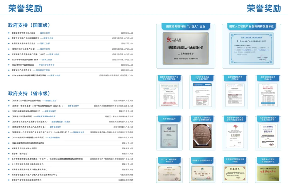
Task: Open the 2025年老年用品产品推广目录 document thumbnail
Action: point(202,95)
